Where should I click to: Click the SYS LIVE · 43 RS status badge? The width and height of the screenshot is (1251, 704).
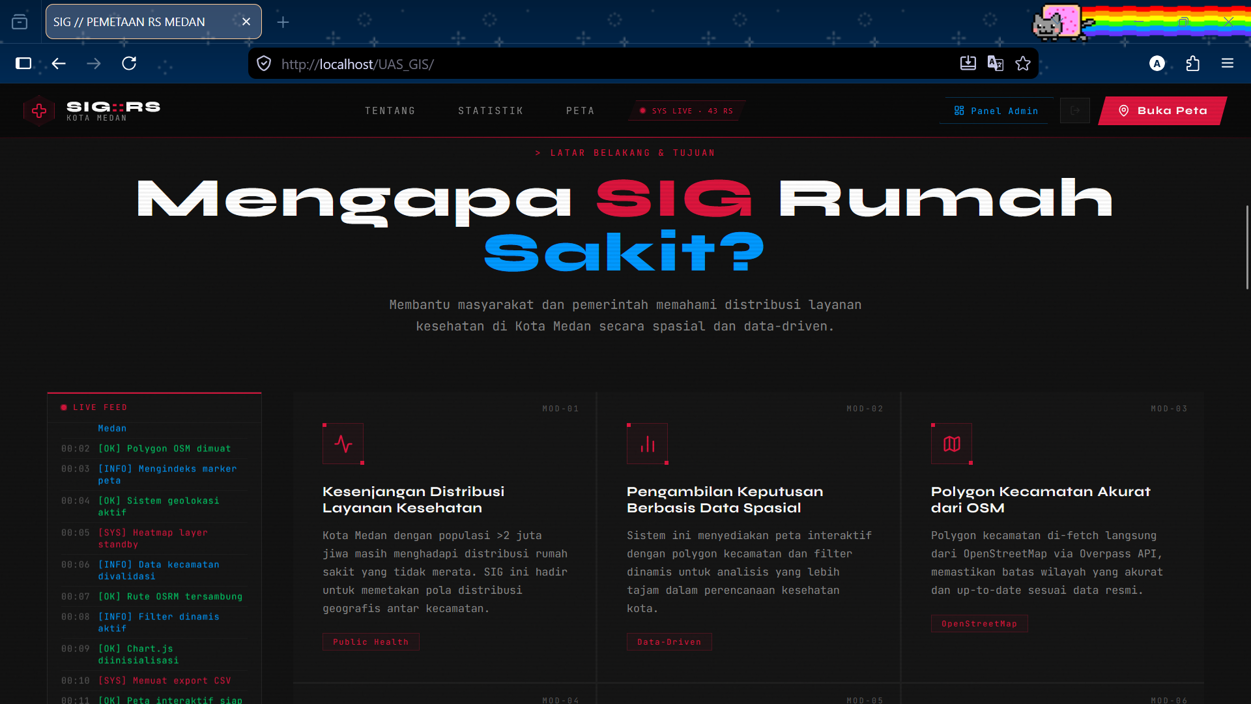click(x=687, y=111)
